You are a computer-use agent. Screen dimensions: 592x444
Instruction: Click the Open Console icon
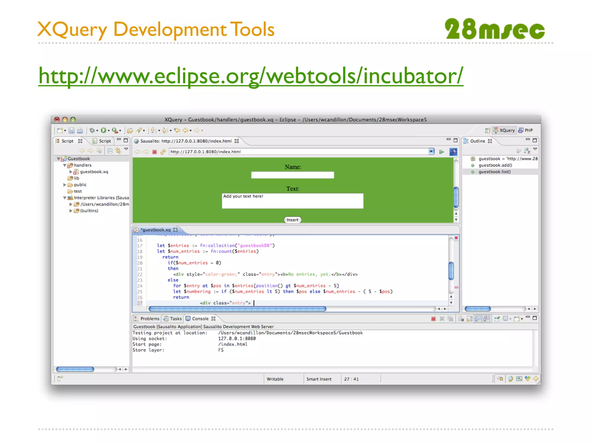coord(517,319)
